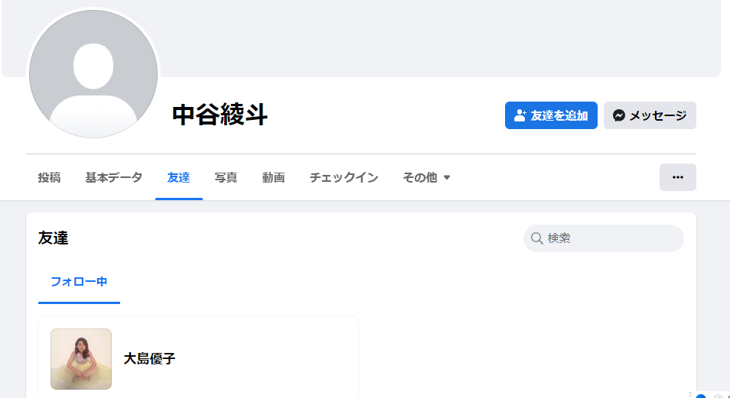The height and width of the screenshot is (398, 730).
Task: Switch to the チェックイン tab
Action: [344, 178]
